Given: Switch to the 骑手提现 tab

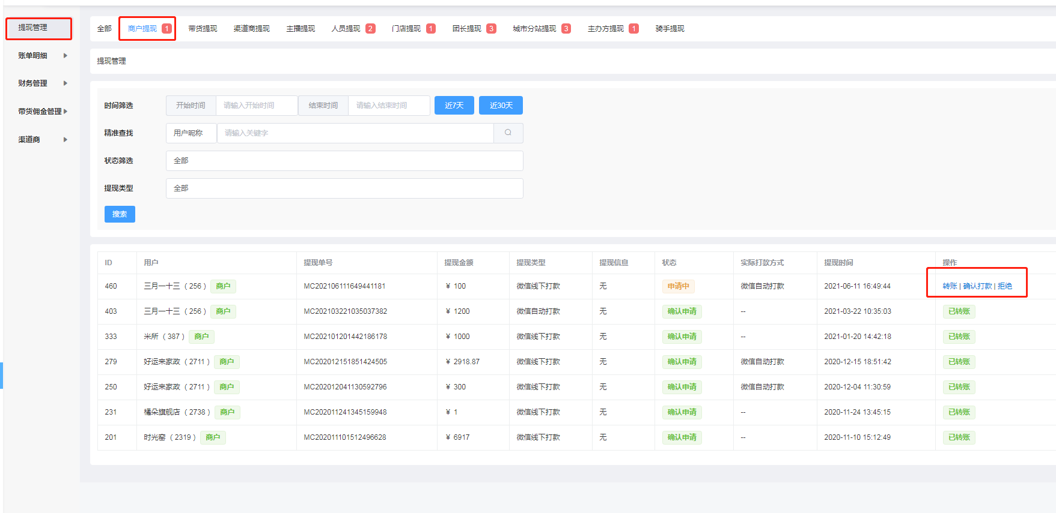Looking at the screenshot, I should click(670, 29).
